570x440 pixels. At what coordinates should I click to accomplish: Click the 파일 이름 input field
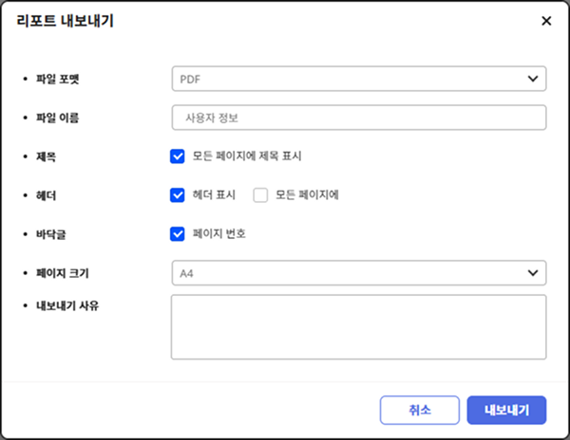click(x=358, y=118)
